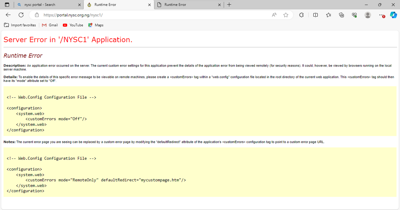
Task: Click the customErrors mode="Off" code line
Action: (x=56, y=119)
